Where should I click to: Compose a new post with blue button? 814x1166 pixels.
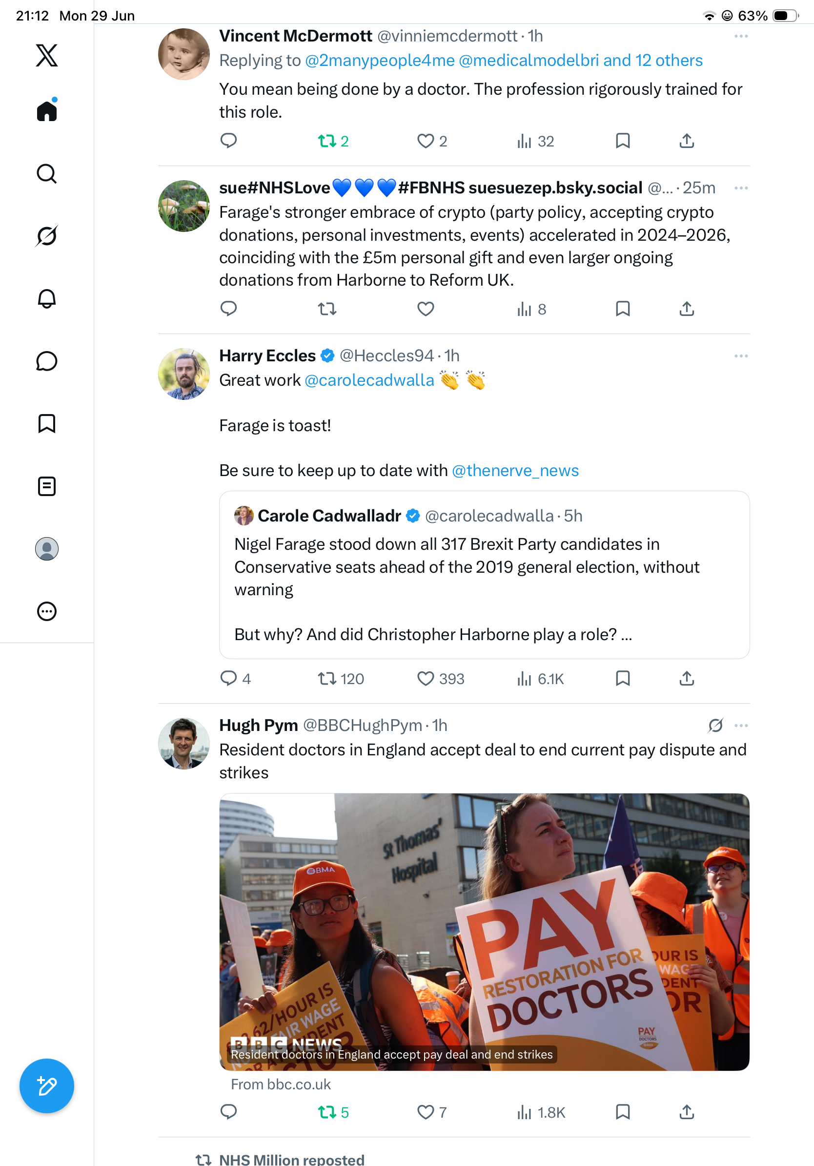[x=47, y=1086]
